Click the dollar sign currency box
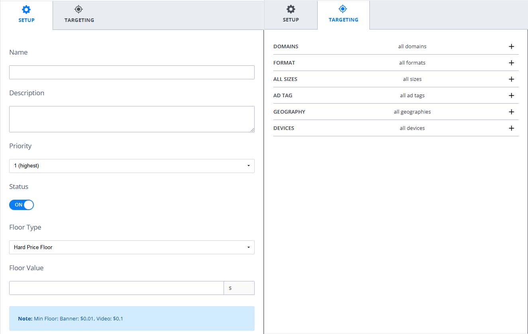Screen dimensions: 528x334 pos(239,288)
